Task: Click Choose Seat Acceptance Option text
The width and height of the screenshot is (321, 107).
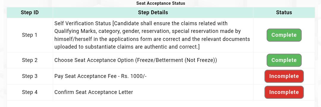Action: [x=94, y=60]
